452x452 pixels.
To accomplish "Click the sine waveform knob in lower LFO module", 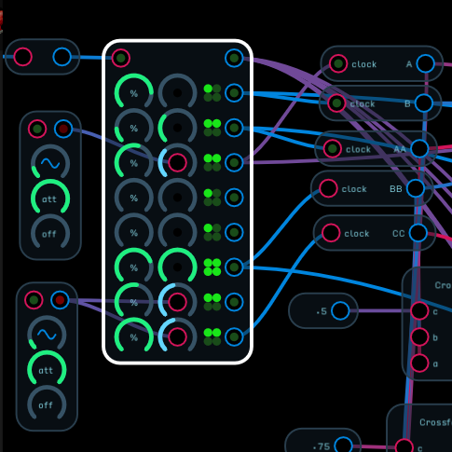I will (47, 335).
